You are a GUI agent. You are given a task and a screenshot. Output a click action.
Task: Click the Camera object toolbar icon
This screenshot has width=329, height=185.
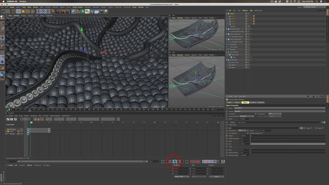tap(101, 11)
